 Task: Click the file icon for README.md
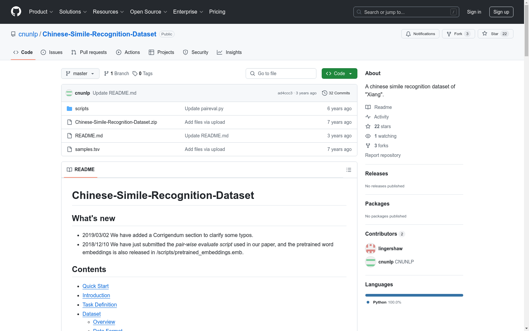pyautogui.click(x=69, y=136)
